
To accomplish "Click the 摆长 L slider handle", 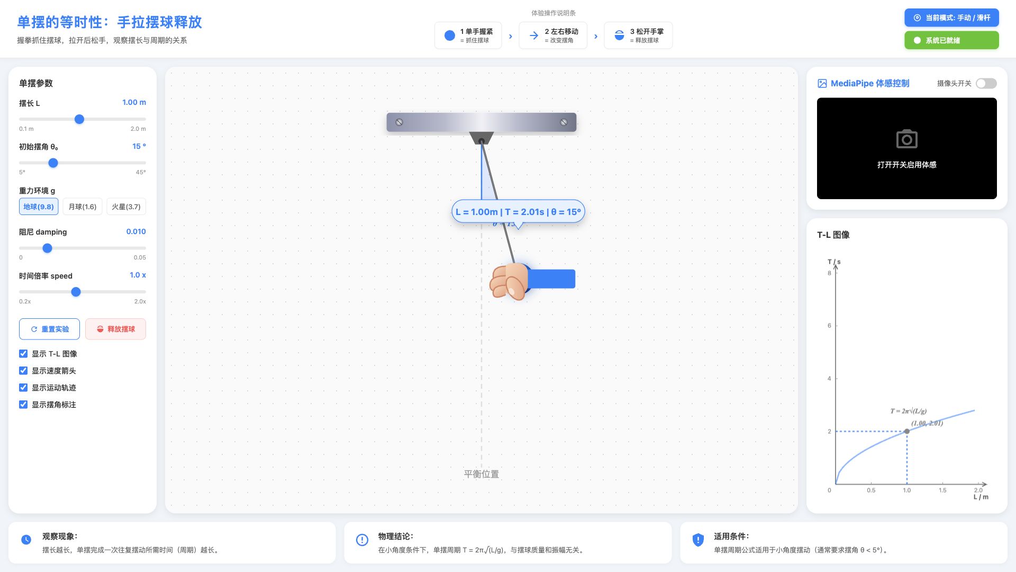I will tap(79, 119).
